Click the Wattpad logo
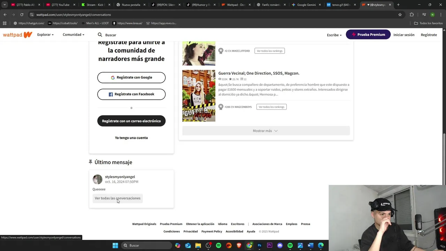 click(x=17, y=35)
